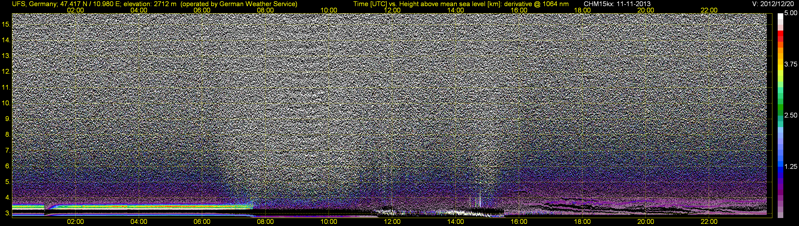Click the 14:00 label on the bottom time axis
Viewport: 799px width, 226px height.
[x=456, y=222]
